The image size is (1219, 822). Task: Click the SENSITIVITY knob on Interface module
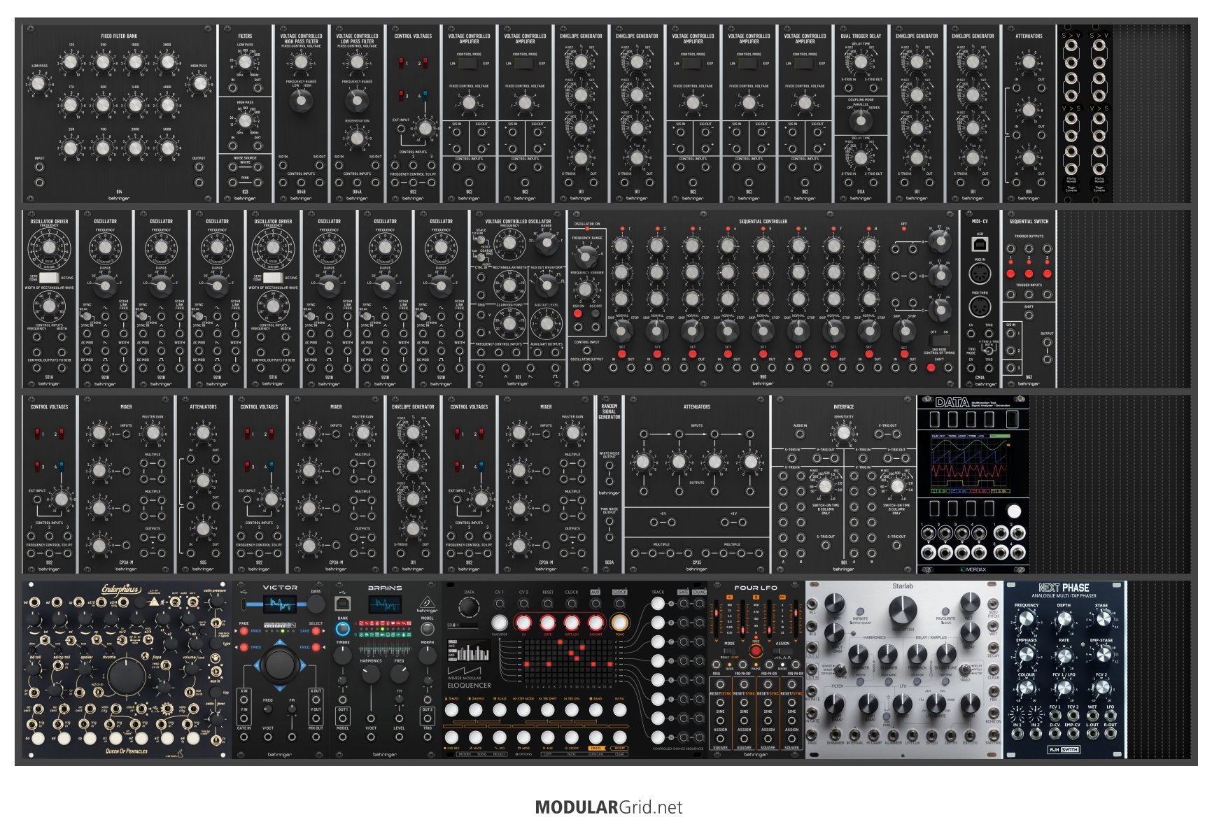(x=844, y=432)
